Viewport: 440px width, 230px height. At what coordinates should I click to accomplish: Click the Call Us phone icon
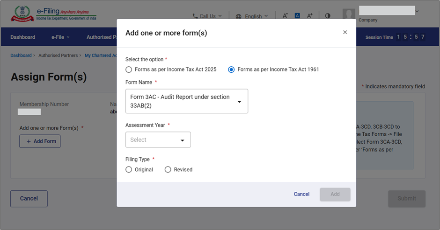tap(195, 16)
